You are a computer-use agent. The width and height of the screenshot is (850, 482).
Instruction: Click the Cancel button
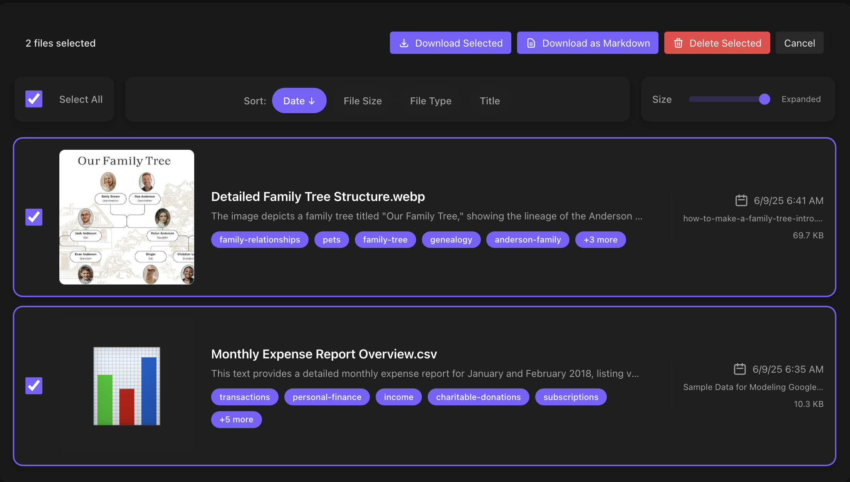(800, 43)
